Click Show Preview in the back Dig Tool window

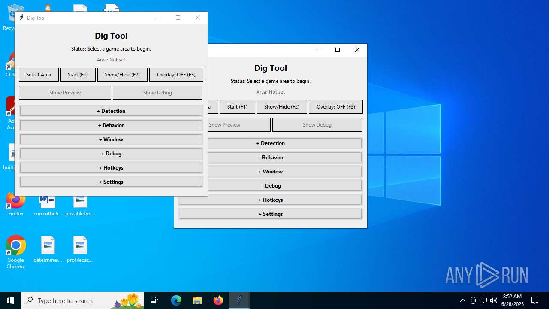point(239,125)
